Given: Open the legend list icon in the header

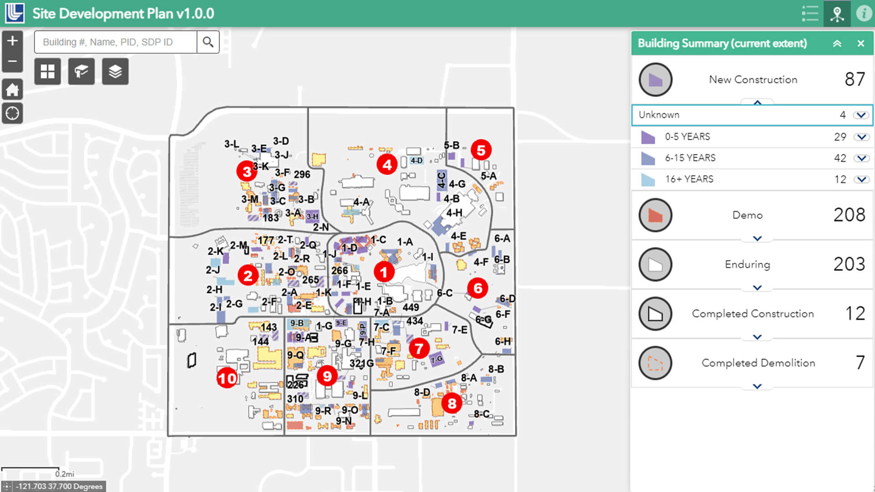Looking at the screenshot, I should (x=810, y=14).
